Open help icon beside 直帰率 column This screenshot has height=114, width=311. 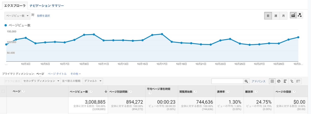[x=228, y=92]
